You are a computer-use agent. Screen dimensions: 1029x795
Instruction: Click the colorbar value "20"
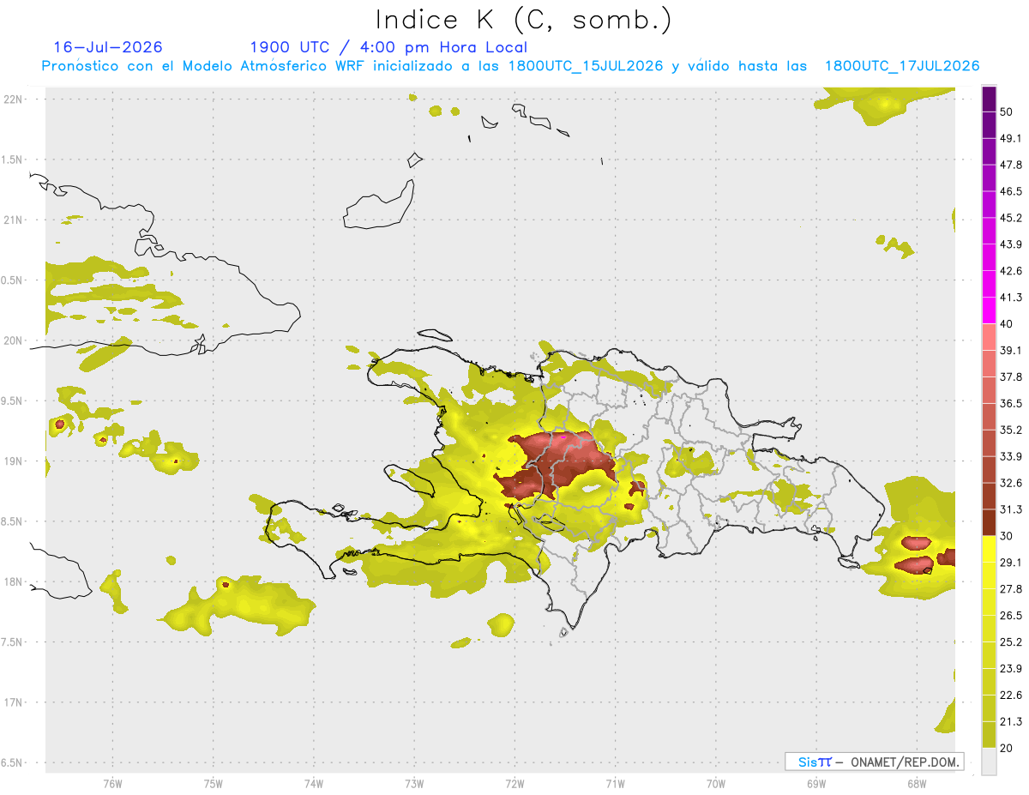coord(1006,748)
